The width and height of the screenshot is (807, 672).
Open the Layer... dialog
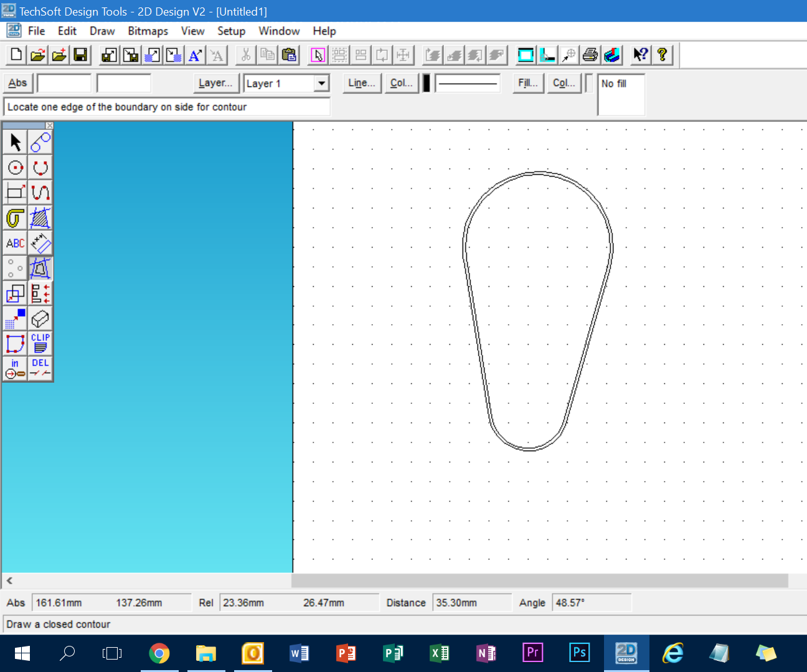pos(215,83)
